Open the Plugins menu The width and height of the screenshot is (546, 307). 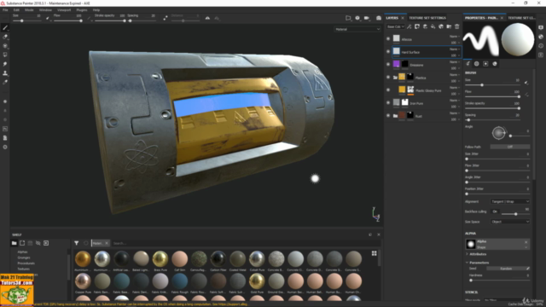pos(82,10)
